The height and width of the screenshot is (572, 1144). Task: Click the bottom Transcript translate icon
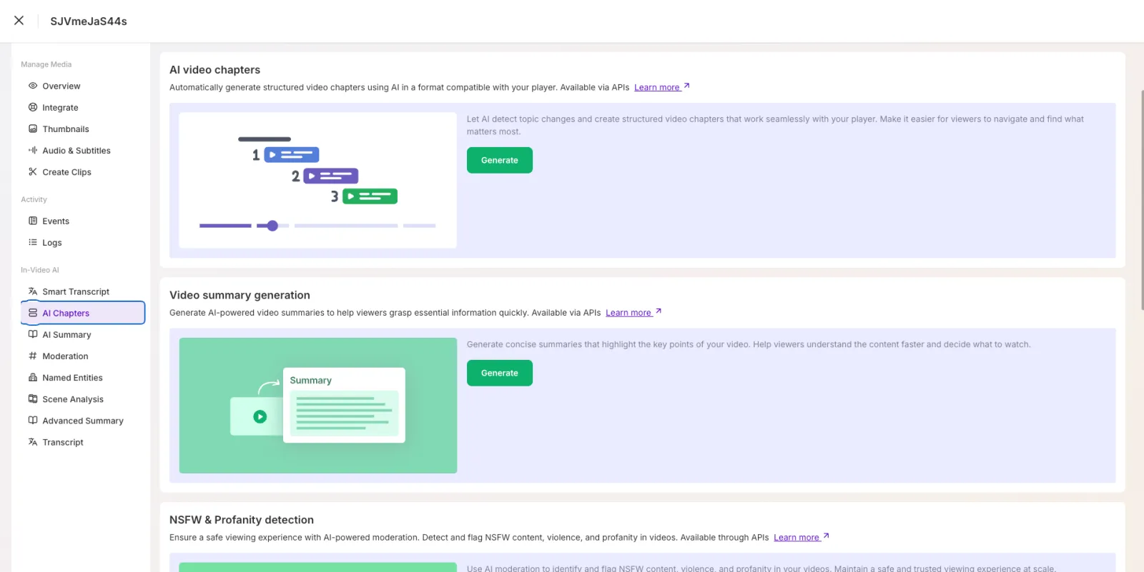click(33, 442)
